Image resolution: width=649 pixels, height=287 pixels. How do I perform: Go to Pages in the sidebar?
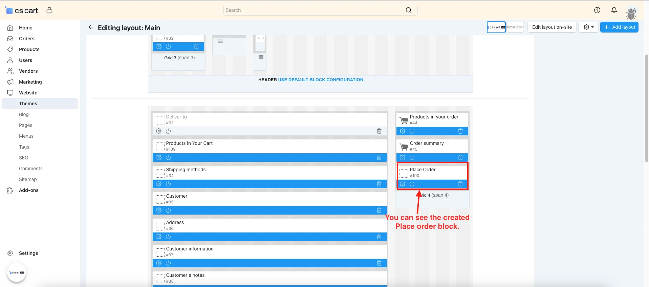tap(26, 125)
